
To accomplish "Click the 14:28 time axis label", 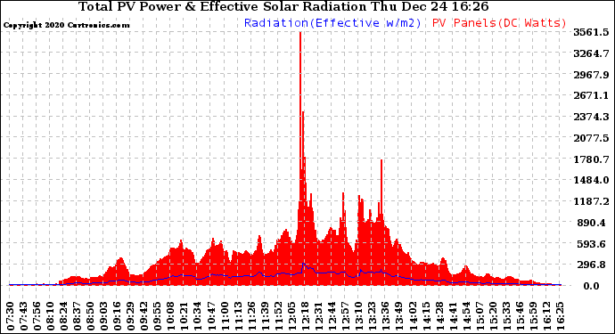I will point(439,316).
